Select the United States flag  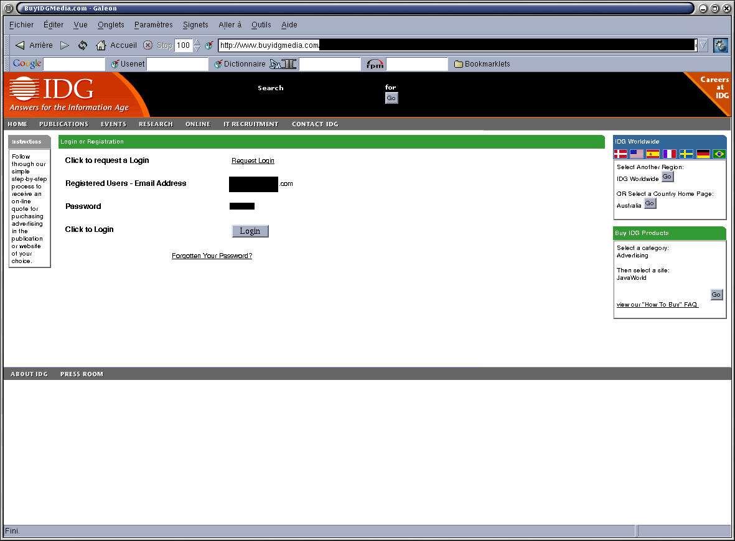(x=637, y=154)
